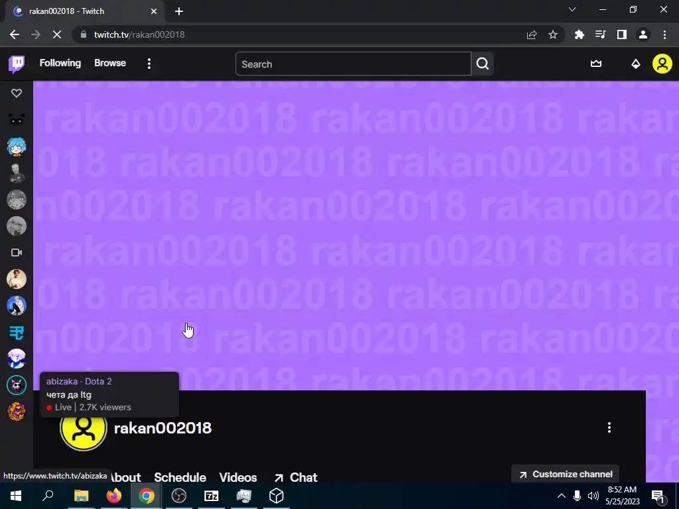Image resolution: width=679 pixels, height=509 pixels.
Task: Click the recommended channels camera icon
Action: [17, 253]
